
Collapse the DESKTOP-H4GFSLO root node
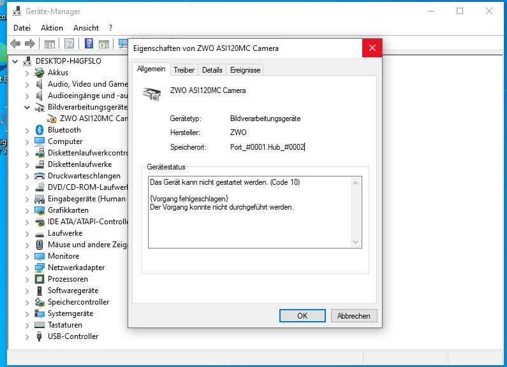pos(15,61)
